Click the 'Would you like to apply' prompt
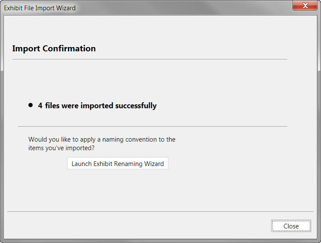The width and height of the screenshot is (321, 243). click(x=102, y=139)
